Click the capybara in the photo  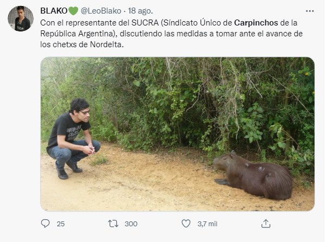pos(254,175)
